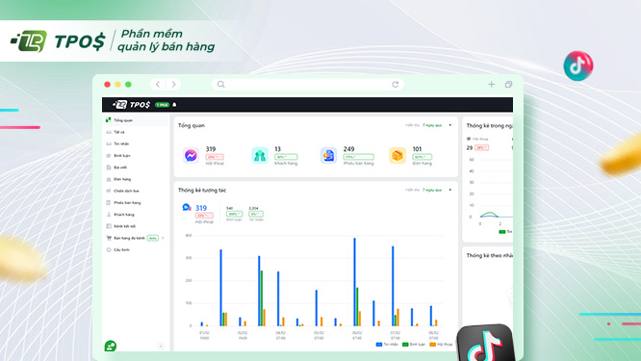This screenshot has width=641, height=361.
Task: Select Tổng quan in the sidebar
Action: coord(135,120)
